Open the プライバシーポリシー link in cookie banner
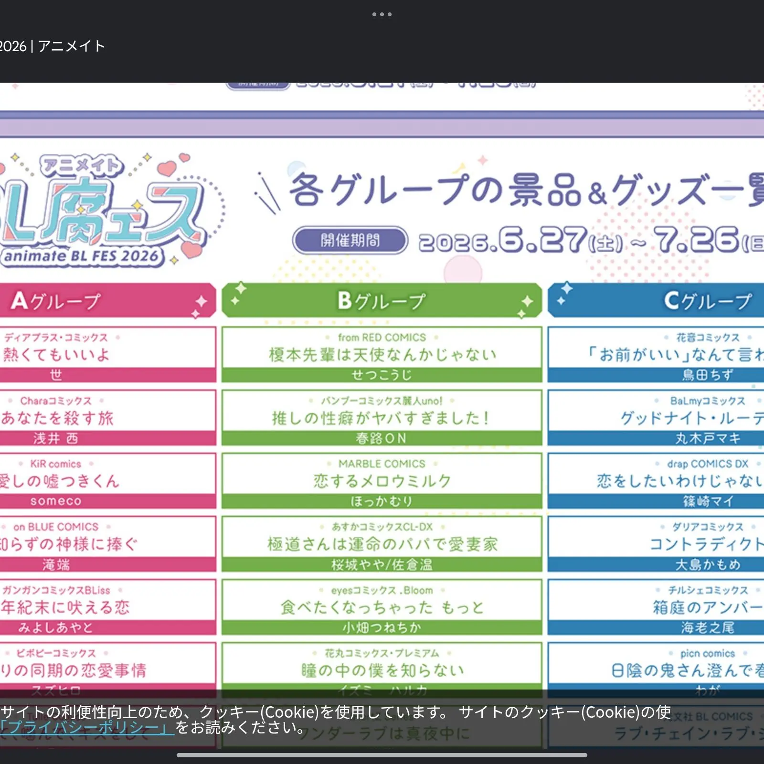The width and height of the screenshot is (764, 764). [x=87, y=727]
